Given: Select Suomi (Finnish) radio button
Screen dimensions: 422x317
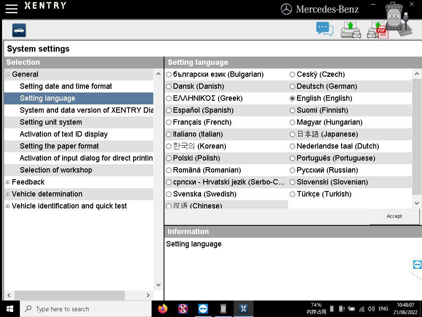Looking at the screenshot, I should pyautogui.click(x=292, y=111).
